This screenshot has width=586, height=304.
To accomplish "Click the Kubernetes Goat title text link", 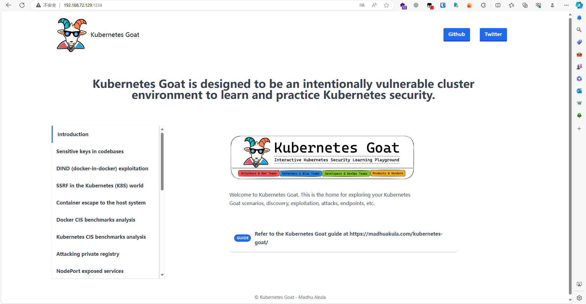I will click(115, 35).
